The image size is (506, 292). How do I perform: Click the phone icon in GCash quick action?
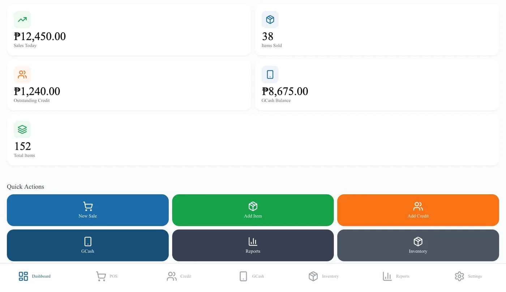click(x=88, y=241)
